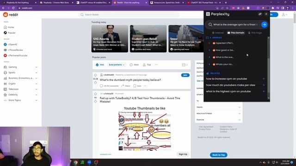Screen dimensions: 296x166
Task: Switch to ChatGPT SEO Prompt Hack tab
Action: [203, 3]
